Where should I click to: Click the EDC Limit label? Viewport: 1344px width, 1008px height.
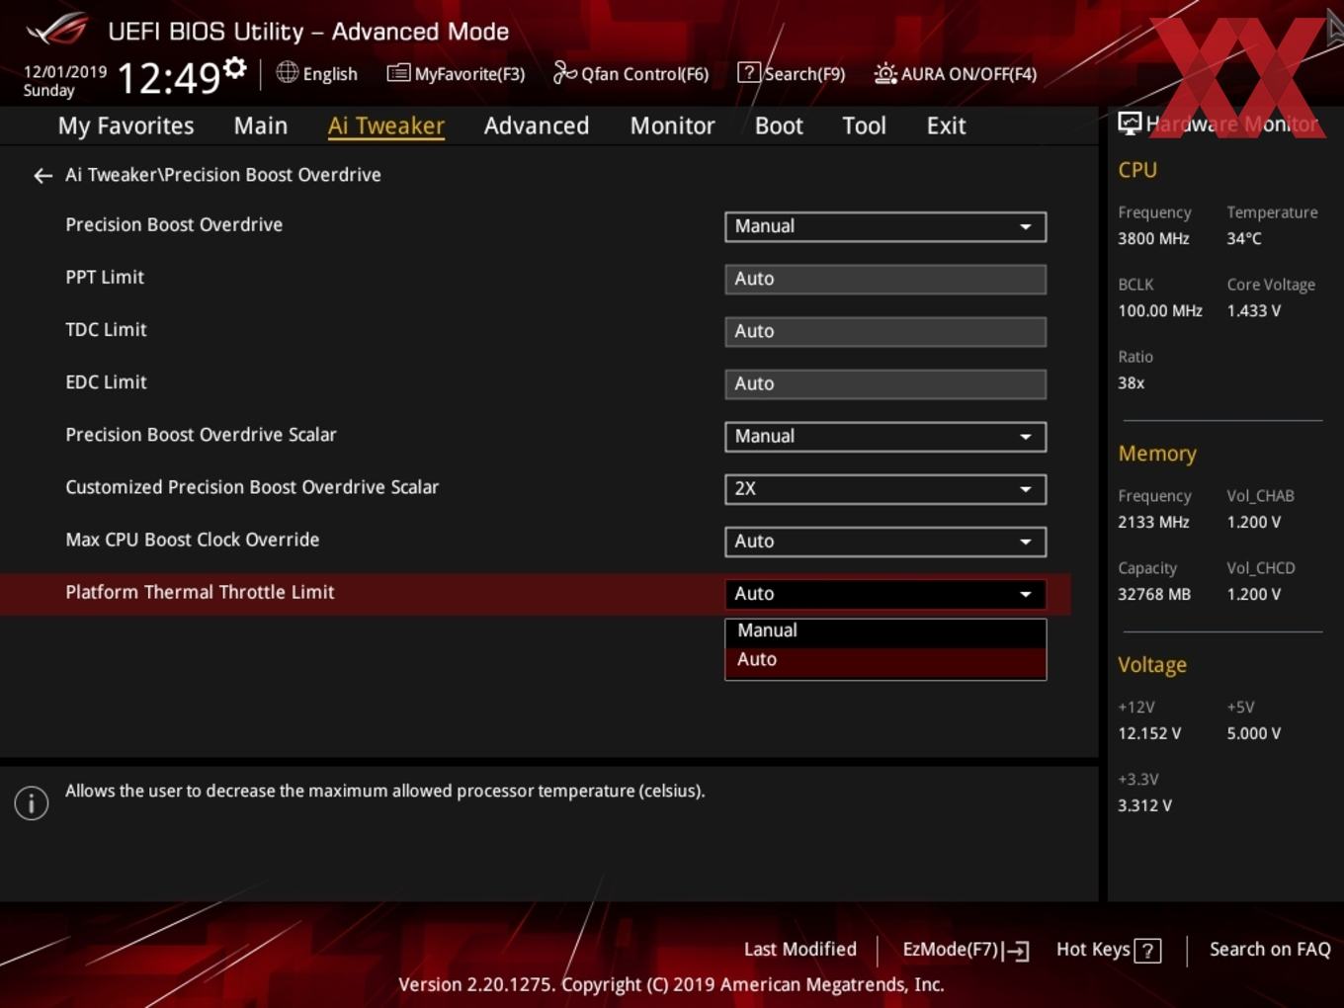[x=106, y=382]
